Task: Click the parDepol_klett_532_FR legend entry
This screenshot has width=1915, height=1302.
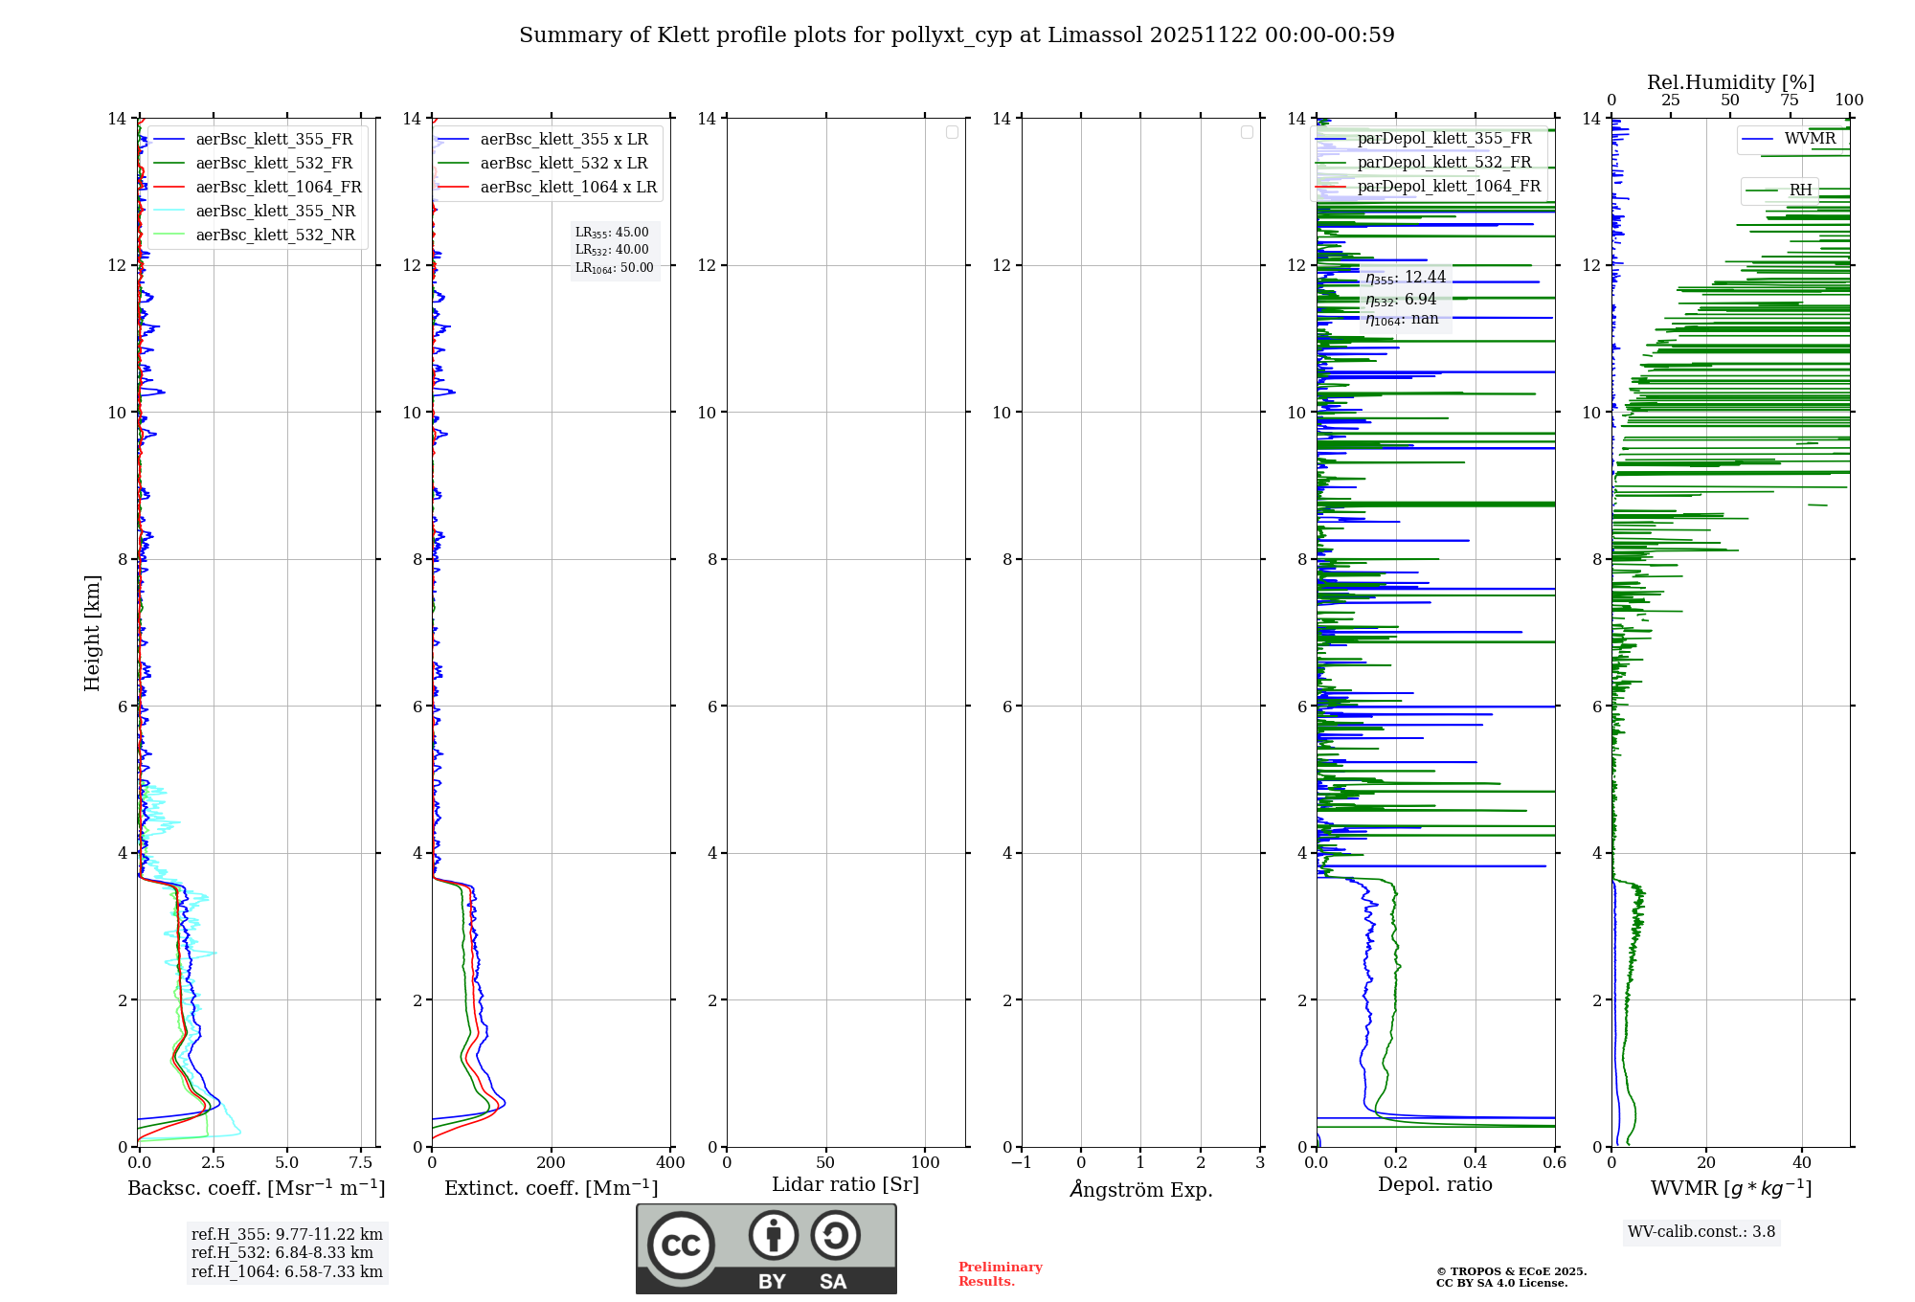Action: (x=1444, y=163)
